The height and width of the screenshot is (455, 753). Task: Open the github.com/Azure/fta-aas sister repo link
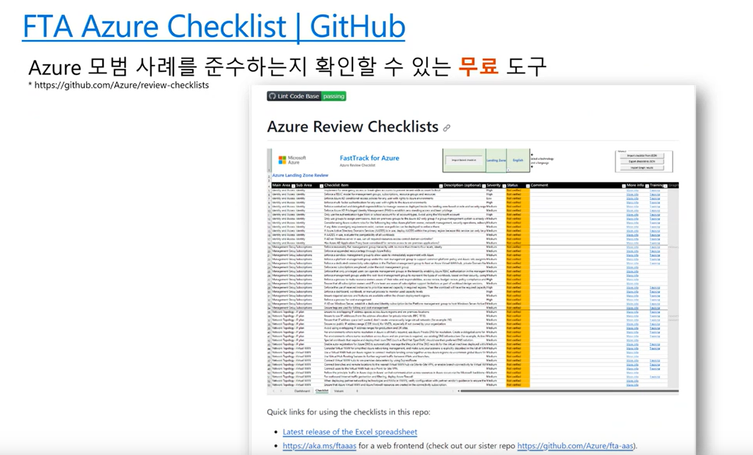pyautogui.click(x=576, y=446)
